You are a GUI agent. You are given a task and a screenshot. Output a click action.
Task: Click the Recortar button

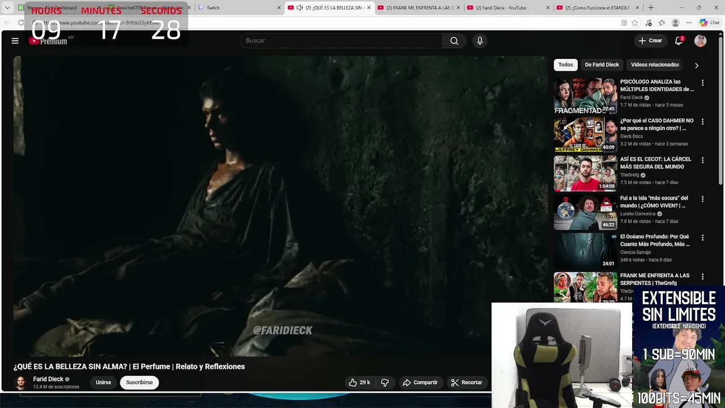[x=467, y=382]
